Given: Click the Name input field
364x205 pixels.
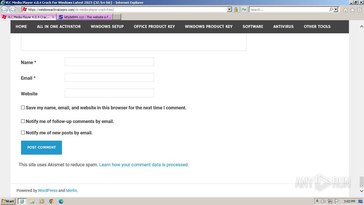Looking at the screenshot, I should tap(109, 62).
